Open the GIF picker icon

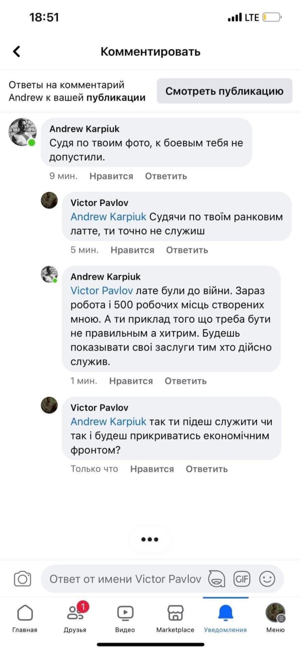(242, 579)
